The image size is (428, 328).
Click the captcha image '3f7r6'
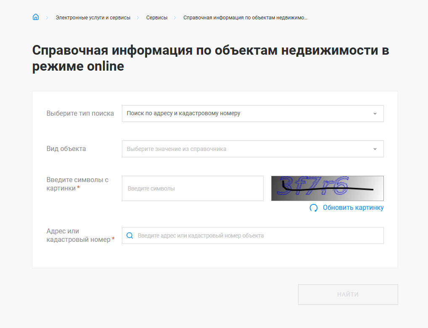(x=328, y=188)
